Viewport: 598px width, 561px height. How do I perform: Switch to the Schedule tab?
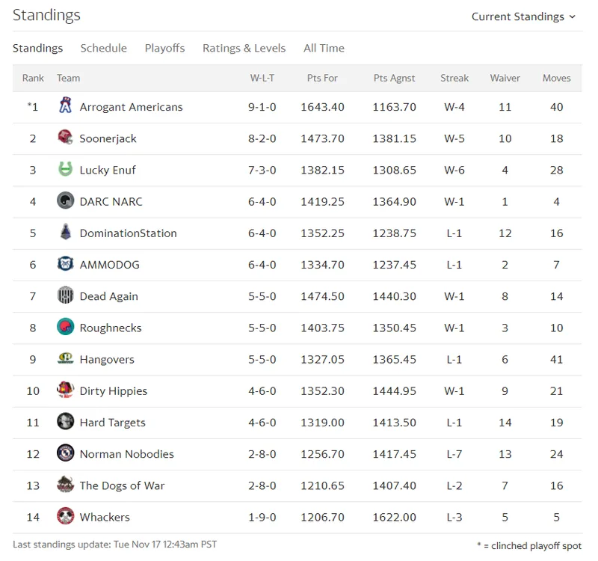click(103, 48)
